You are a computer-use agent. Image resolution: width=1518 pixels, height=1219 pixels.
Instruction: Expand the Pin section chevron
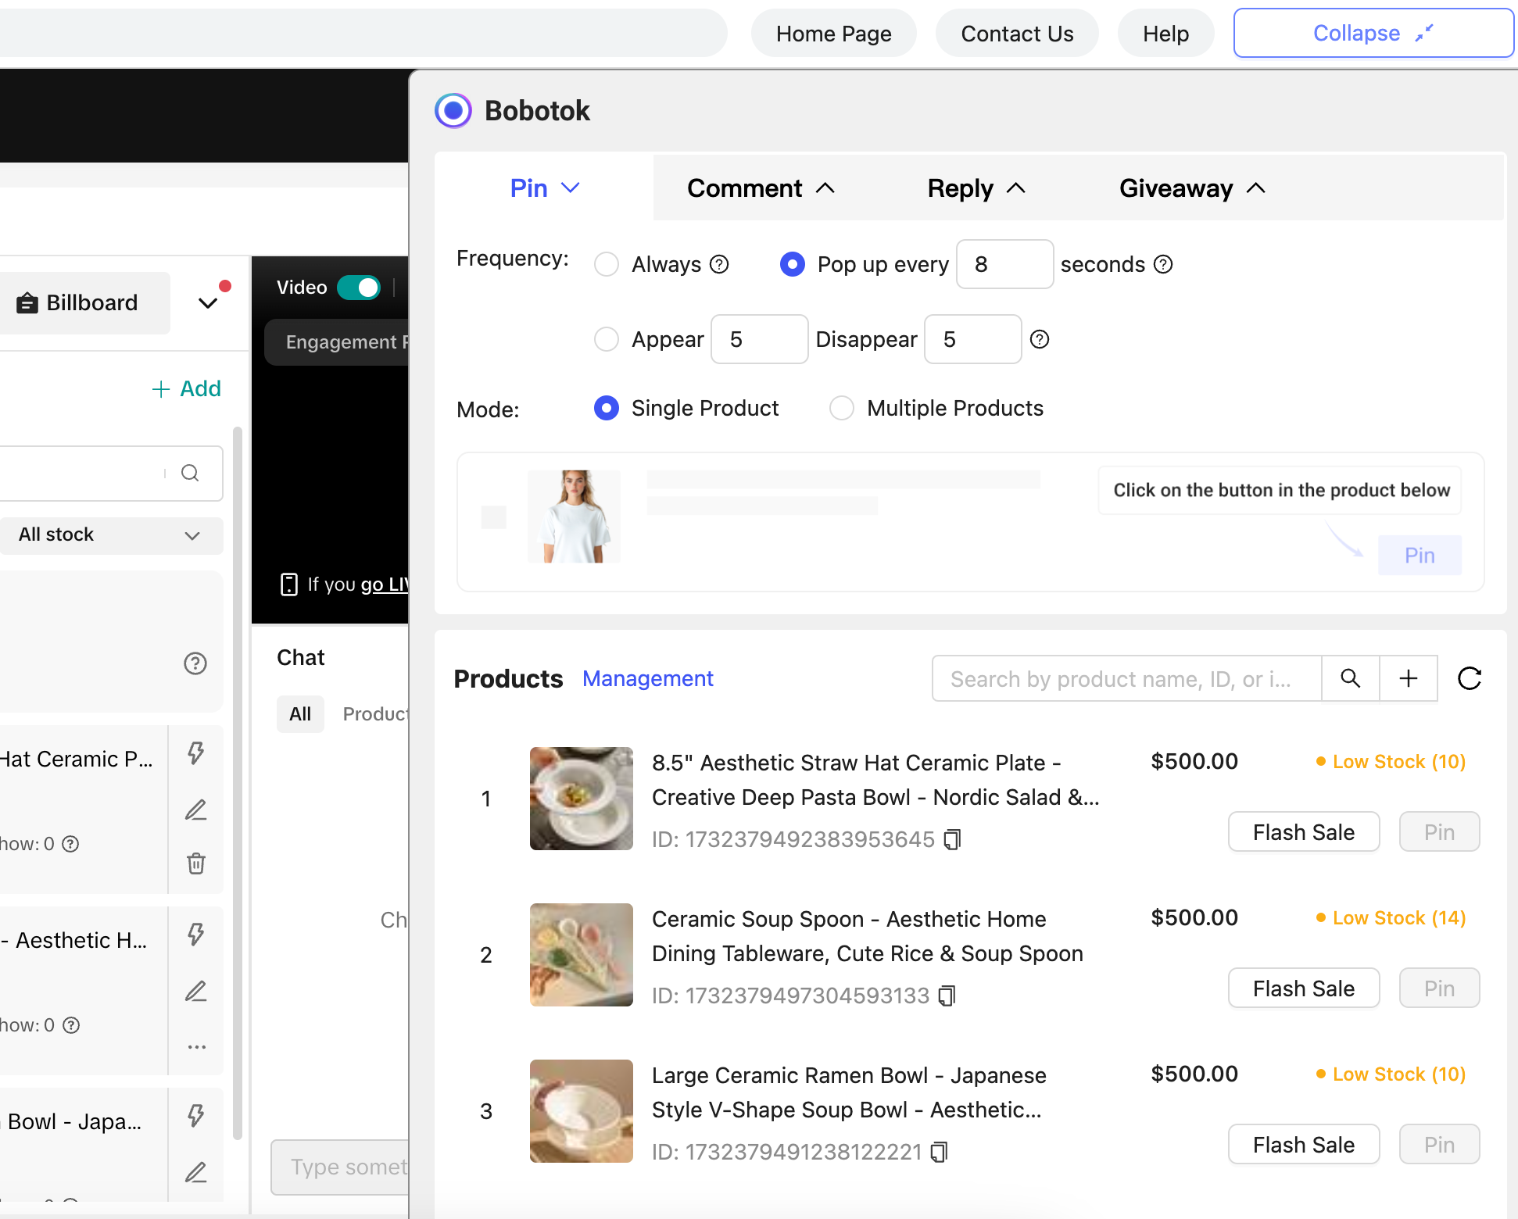pos(571,188)
